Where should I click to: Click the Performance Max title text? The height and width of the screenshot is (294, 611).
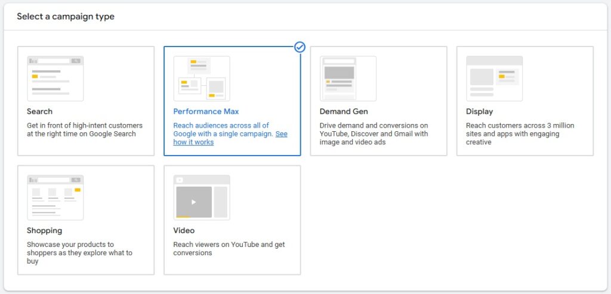pyautogui.click(x=206, y=112)
